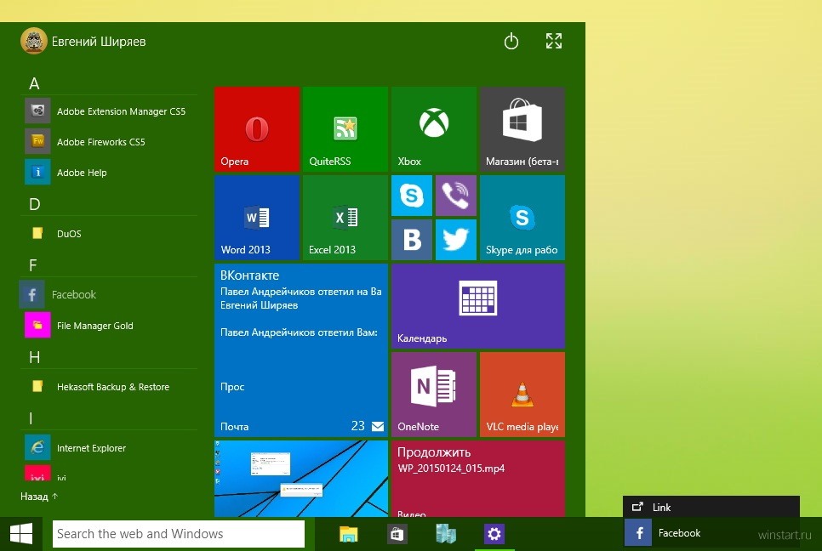Click the power button in Start menu

click(511, 41)
